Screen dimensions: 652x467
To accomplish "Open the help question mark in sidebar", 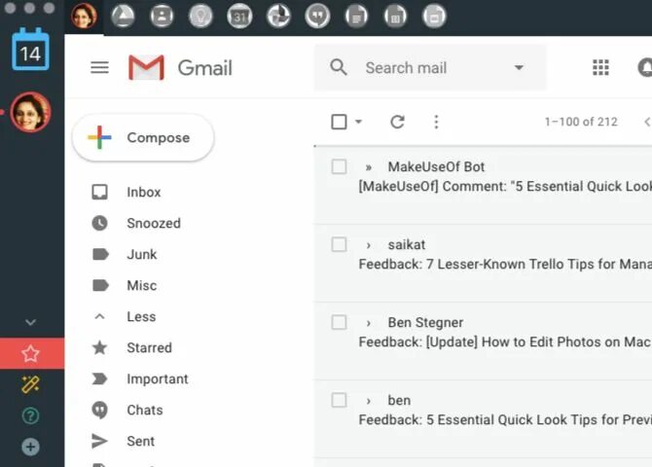I will [30, 415].
